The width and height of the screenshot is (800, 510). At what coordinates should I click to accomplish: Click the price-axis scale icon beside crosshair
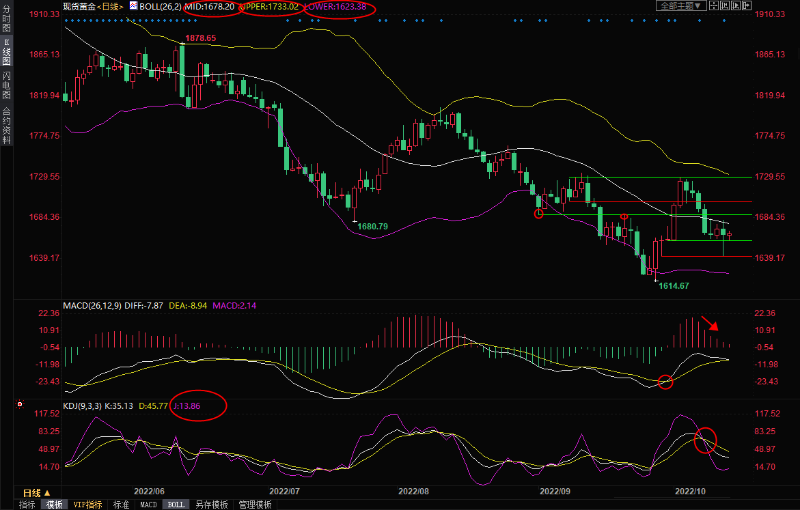tap(725, 5)
